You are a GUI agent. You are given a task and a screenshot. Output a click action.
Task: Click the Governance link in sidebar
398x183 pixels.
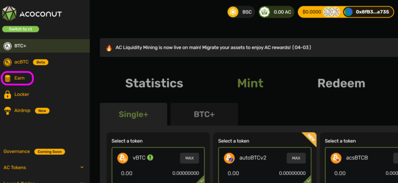click(17, 152)
